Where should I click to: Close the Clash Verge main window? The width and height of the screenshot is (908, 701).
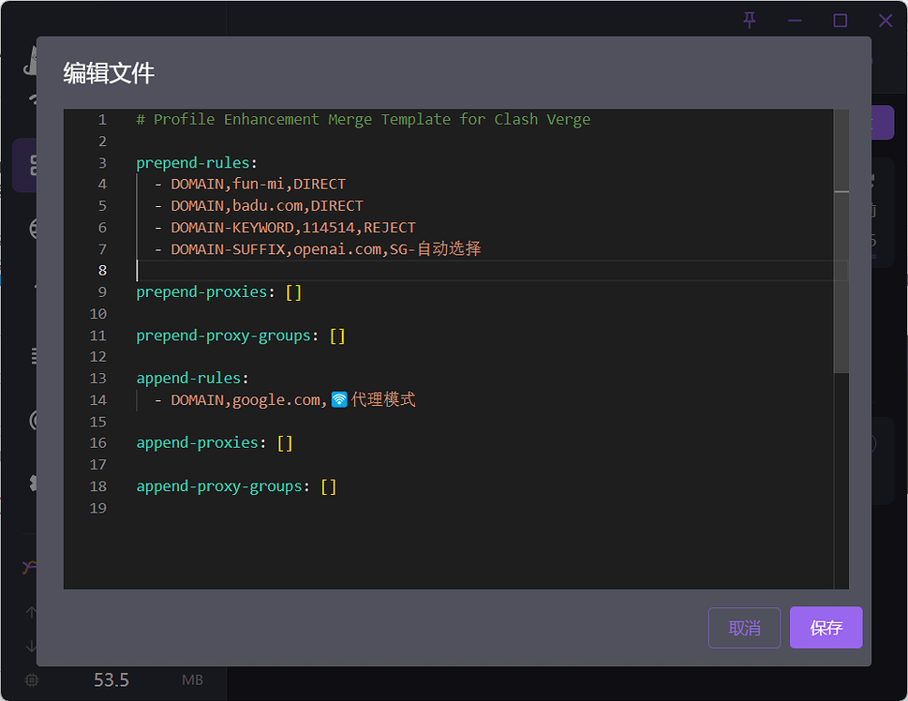[x=886, y=21]
